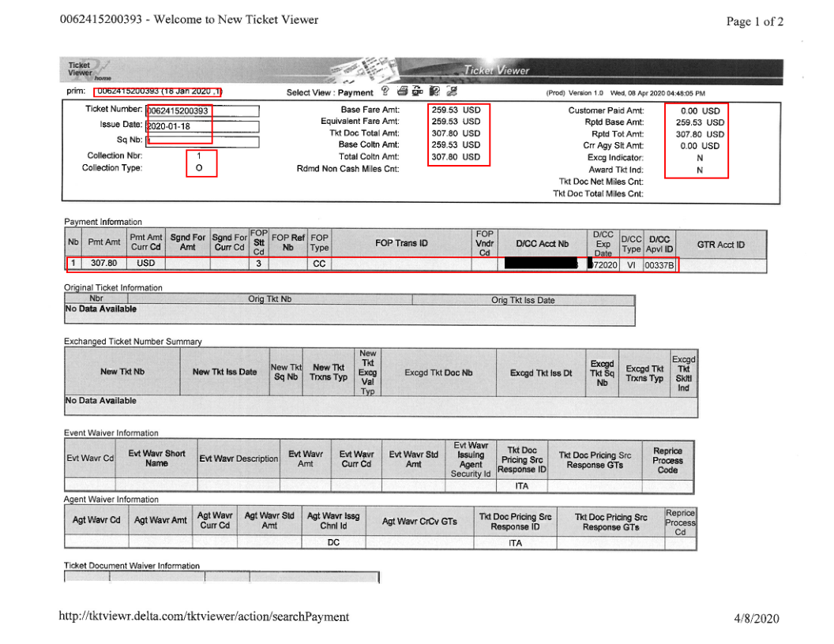Click the book with question mark icon

click(434, 92)
